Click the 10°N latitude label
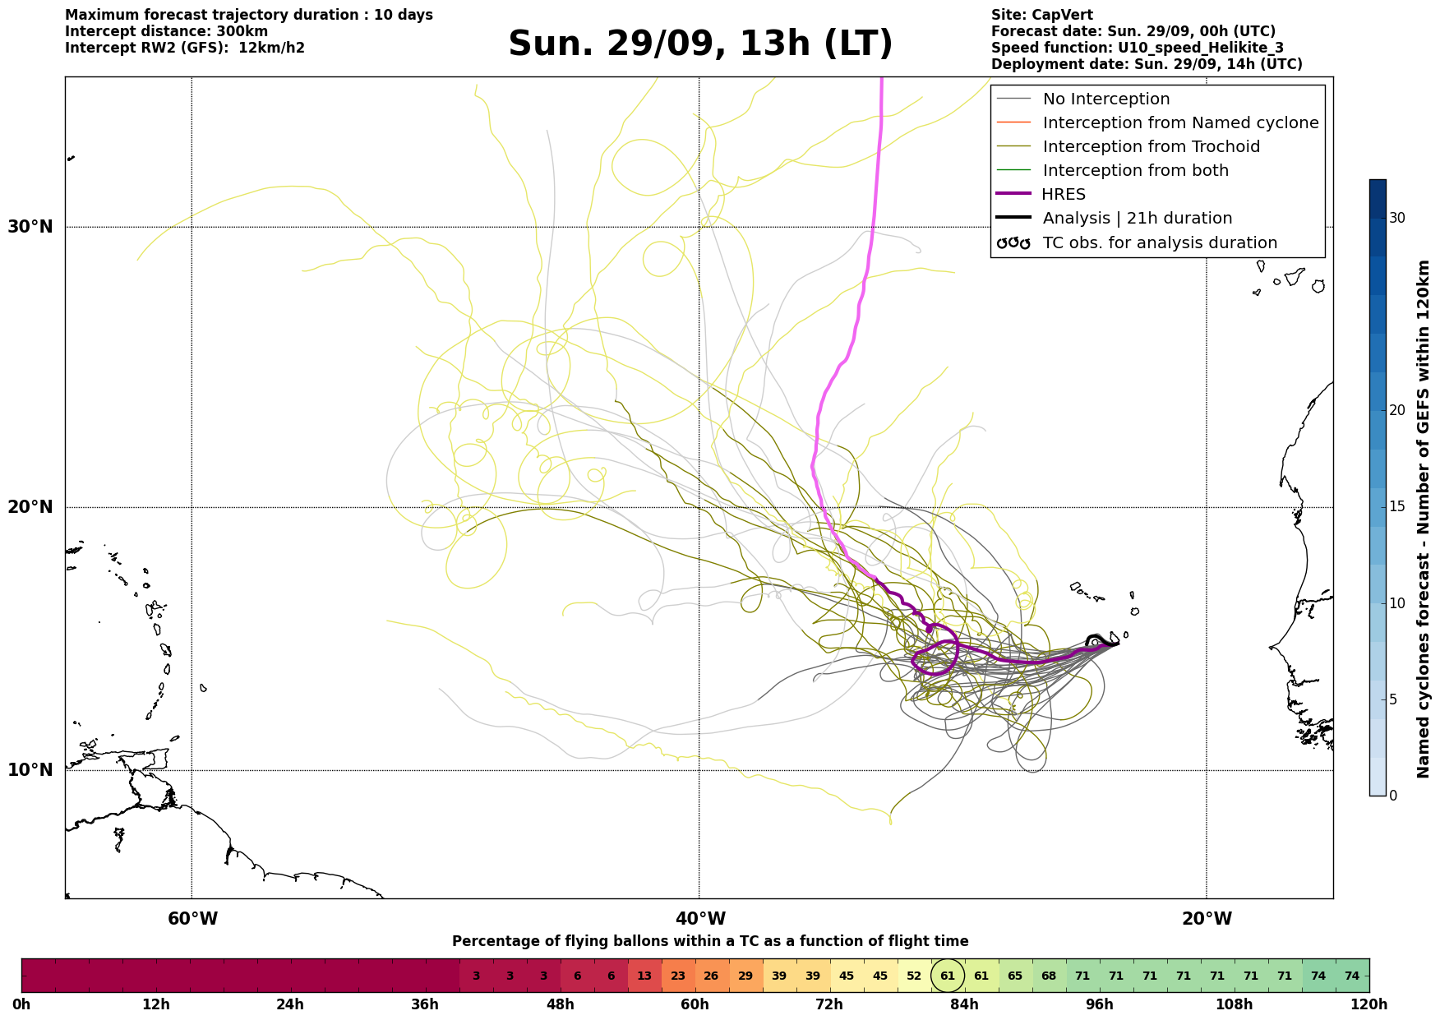The height and width of the screenshot is (1020, 1440). (x=30, y=770)
